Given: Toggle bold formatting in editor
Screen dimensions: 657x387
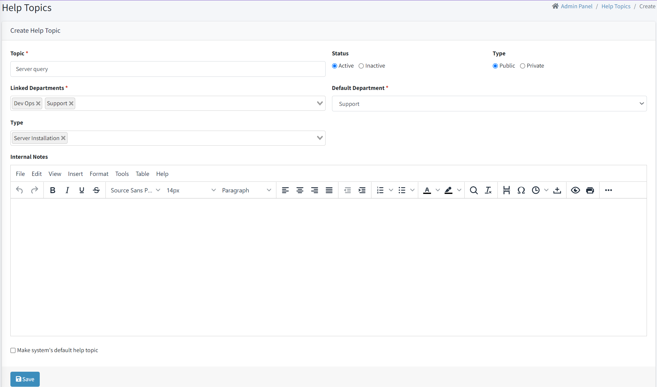Looking at the screenshot, I should click(53, 190).
